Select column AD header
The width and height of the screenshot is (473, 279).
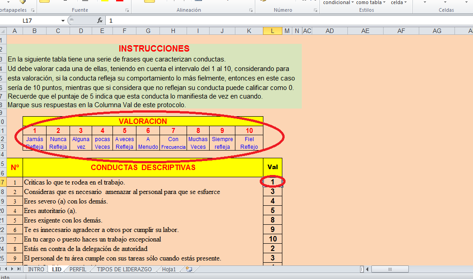[330, 31]
